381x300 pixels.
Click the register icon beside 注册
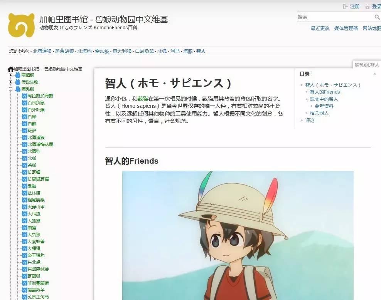(x=345, y=7)
